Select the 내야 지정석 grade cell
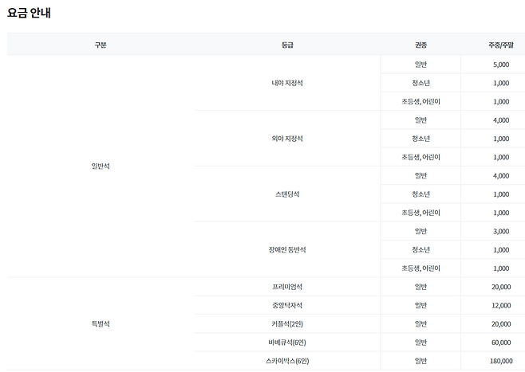Image resolution: width=525 pixels, height=372 pixels. [x=287, y=83]
